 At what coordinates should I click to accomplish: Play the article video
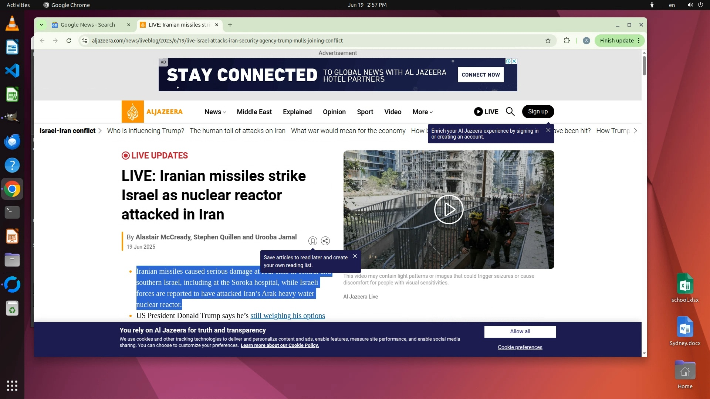[449, 209]
